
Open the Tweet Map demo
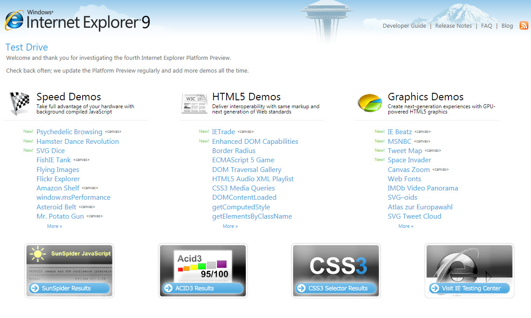[x=405, y=150]
